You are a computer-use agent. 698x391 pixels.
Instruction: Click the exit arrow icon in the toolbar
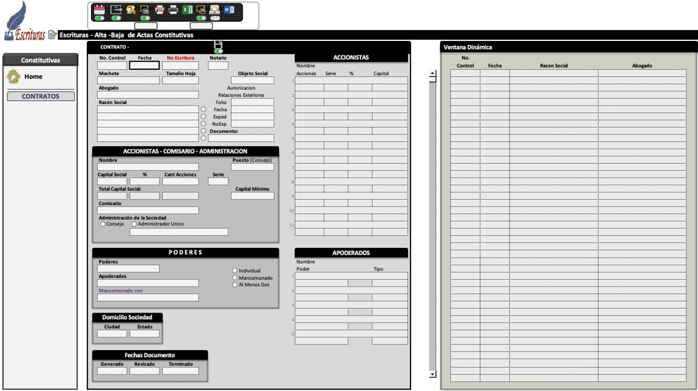click(x=116, y=9)
